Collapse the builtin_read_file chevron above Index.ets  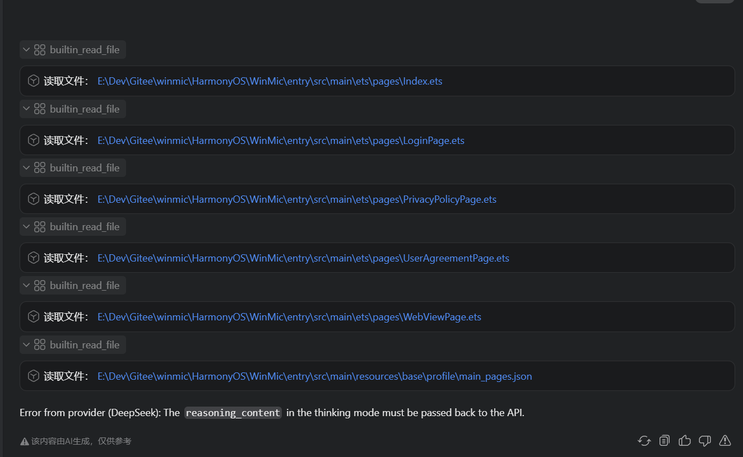tap(26, 49)
